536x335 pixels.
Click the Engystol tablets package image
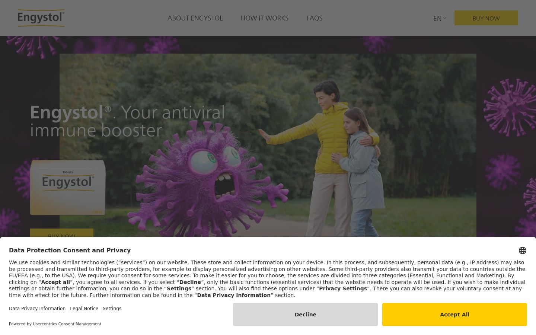pos(68,187)
